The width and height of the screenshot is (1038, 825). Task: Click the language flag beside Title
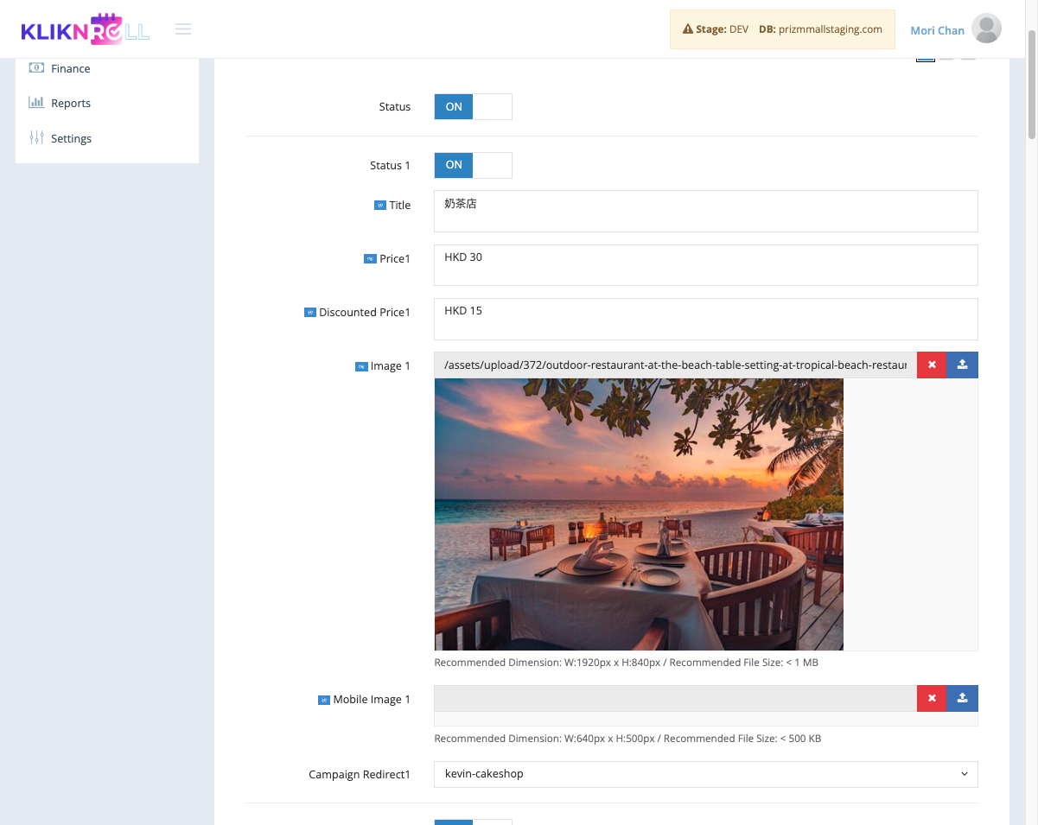tap(380, 206)
